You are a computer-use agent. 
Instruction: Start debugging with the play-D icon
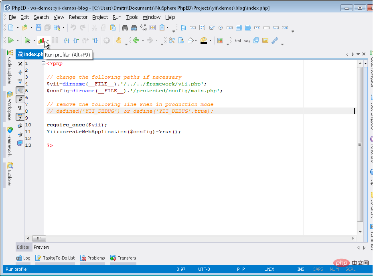pyautogui.click(x=27, y=41)
